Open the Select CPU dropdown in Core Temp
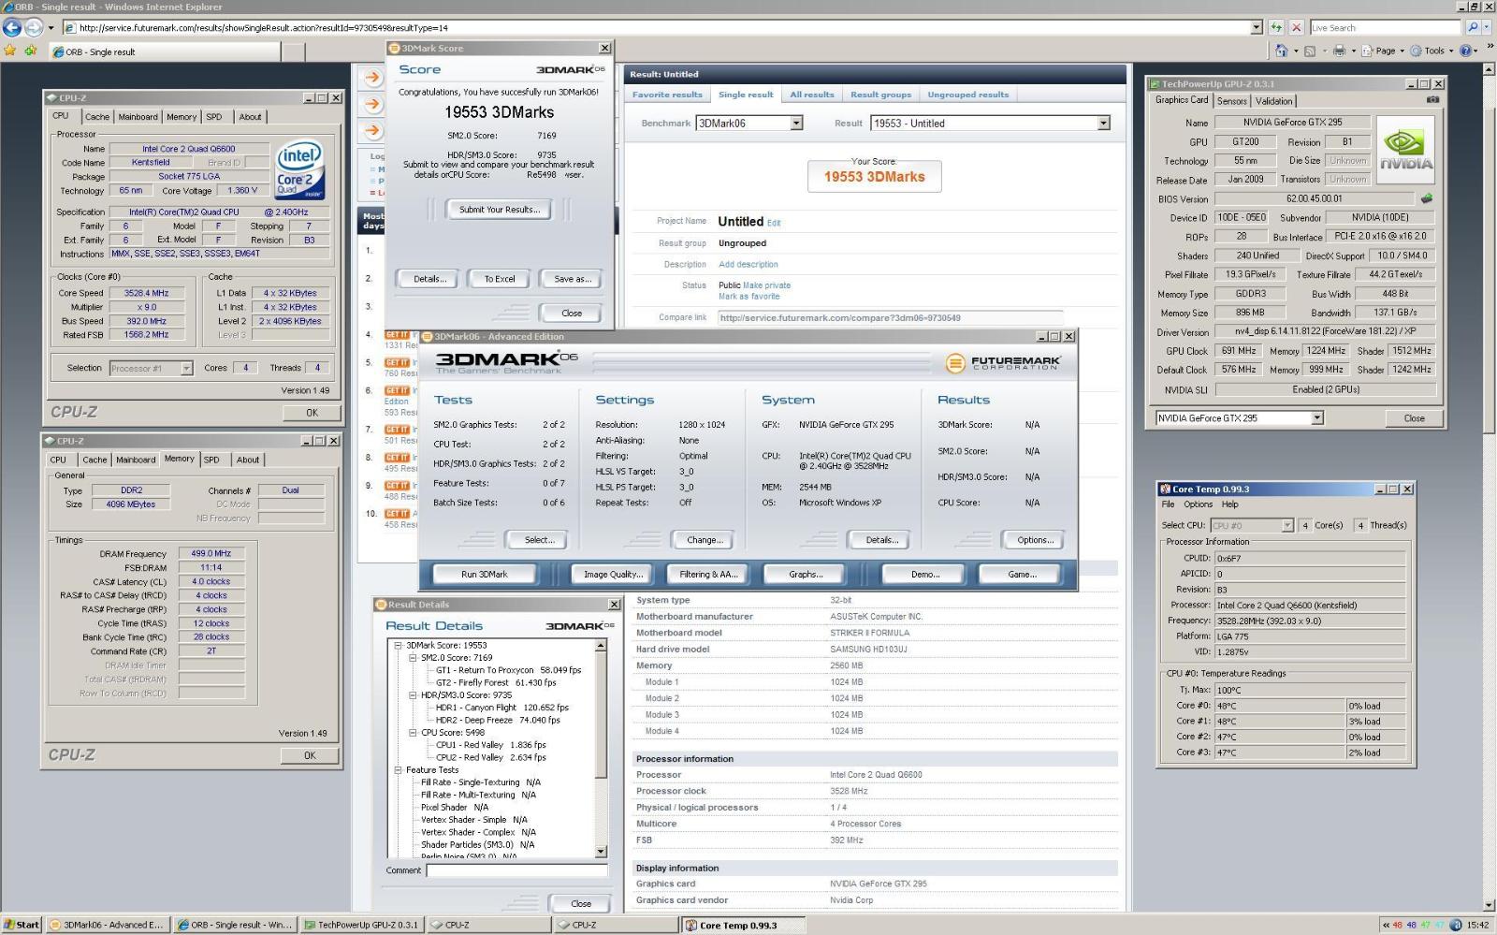The width and height of the screenshot is (1497, 935). 1287,525
